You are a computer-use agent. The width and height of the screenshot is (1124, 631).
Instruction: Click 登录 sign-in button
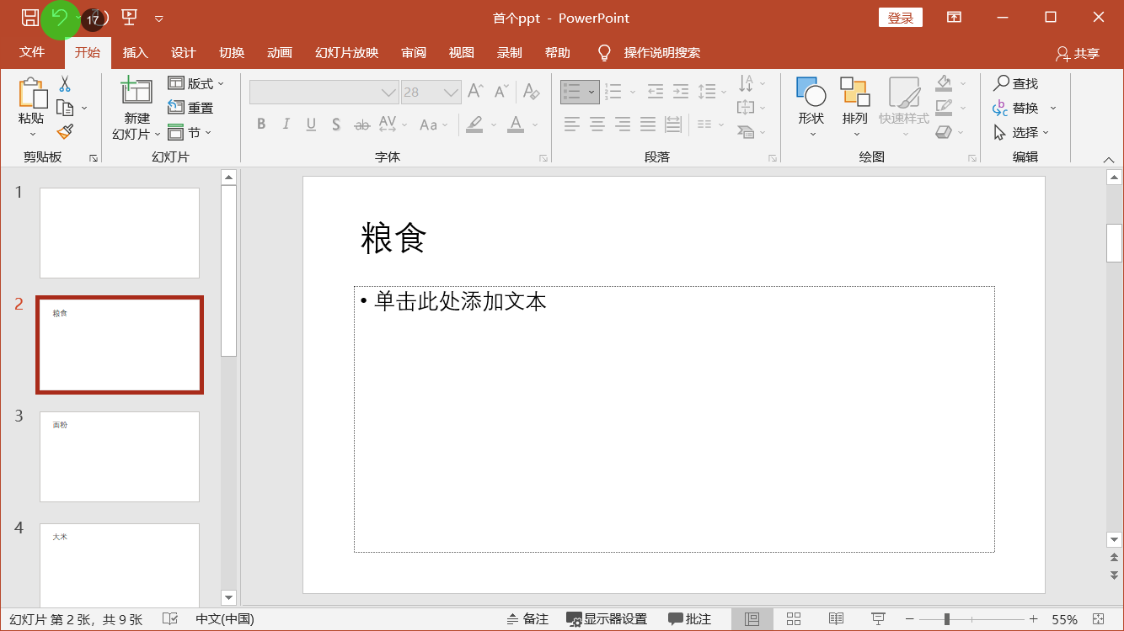tap(901, 18)
